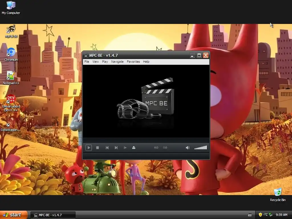Select the Chromium desktop shortcut
The height and width of the screenshot is (219, 292).
click(x=11, y=54)
